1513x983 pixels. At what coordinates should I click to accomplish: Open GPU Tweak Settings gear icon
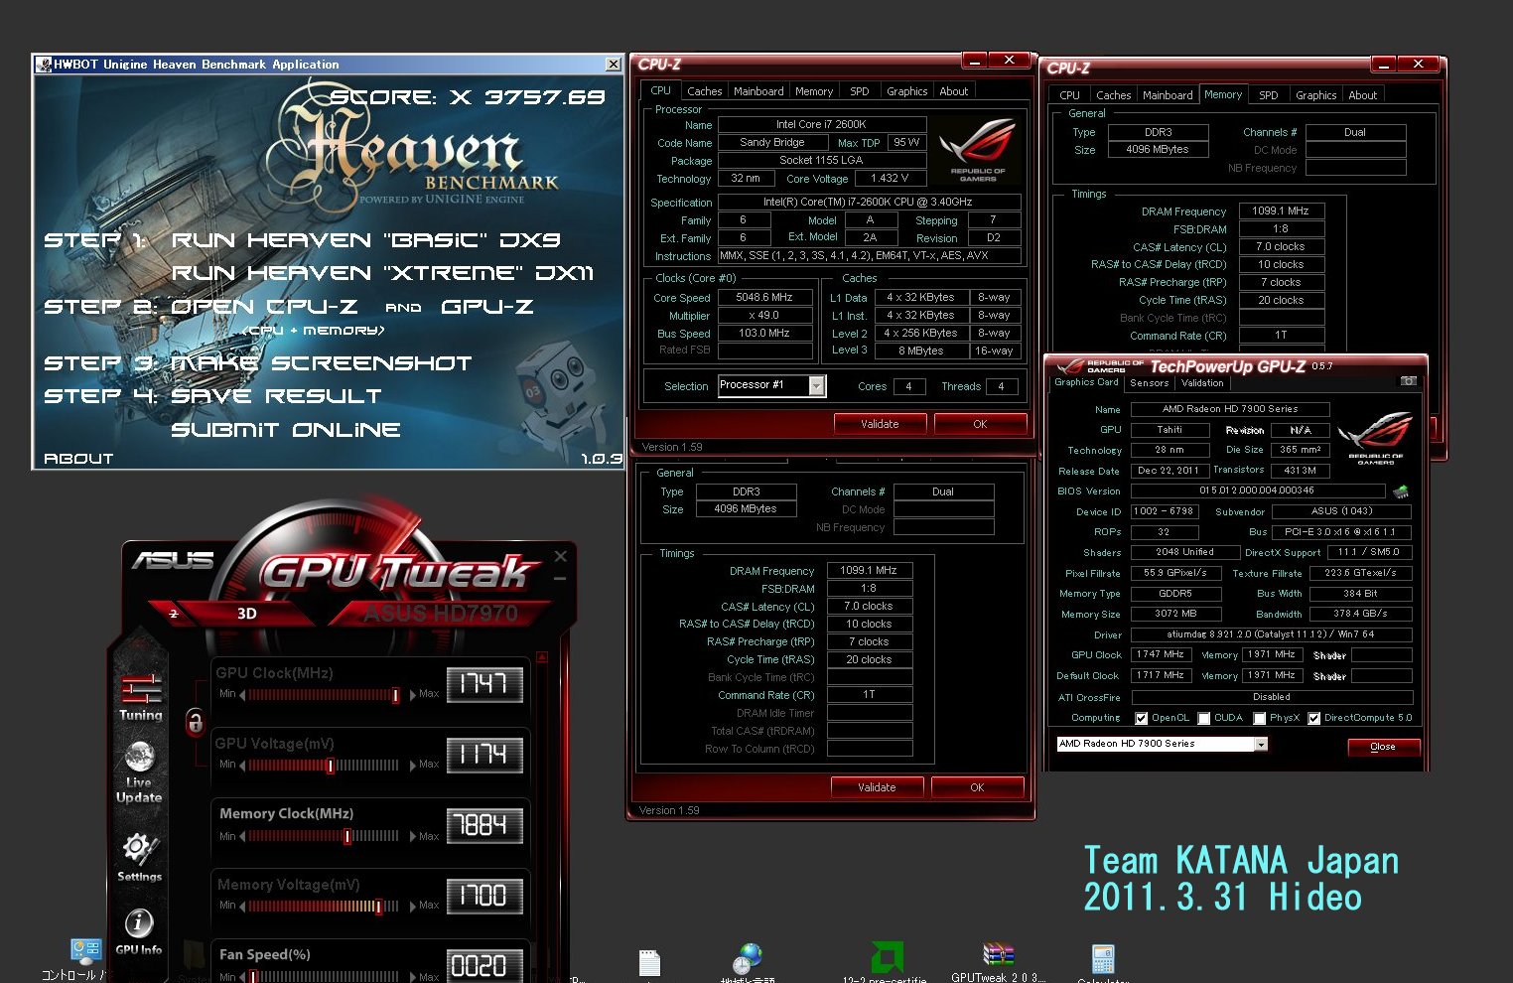click(x=139, y=849)
